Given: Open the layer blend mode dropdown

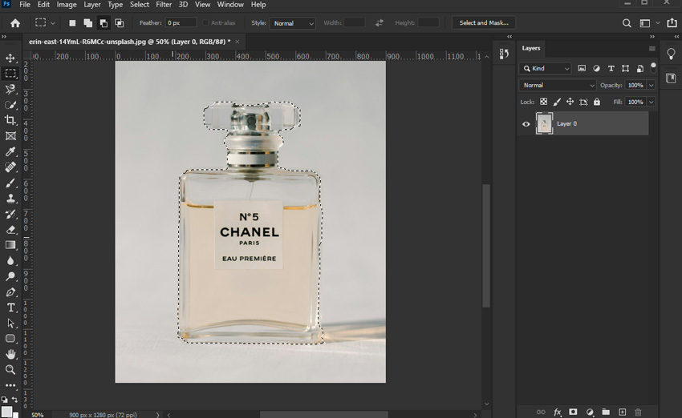Looking at the screenshot, I should [x=558, y=85].
